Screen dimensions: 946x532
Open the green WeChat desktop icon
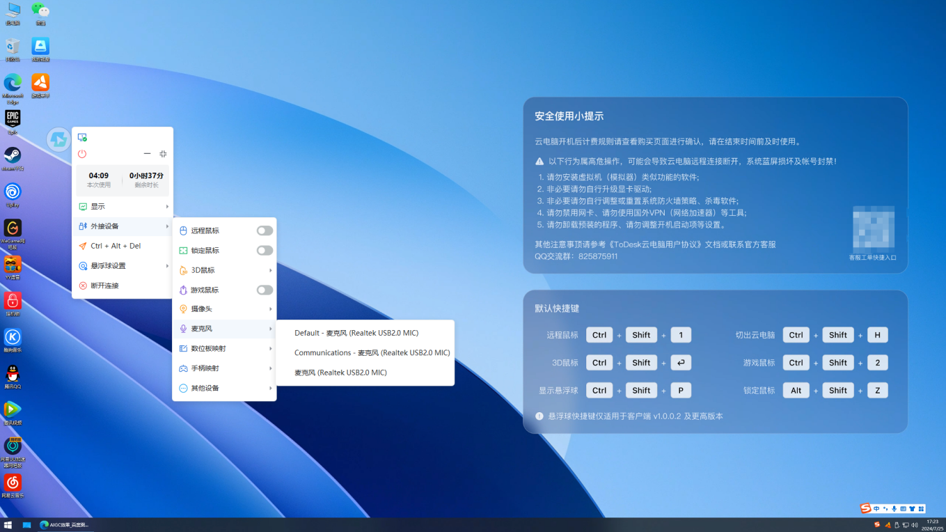[x=40, y=13]
